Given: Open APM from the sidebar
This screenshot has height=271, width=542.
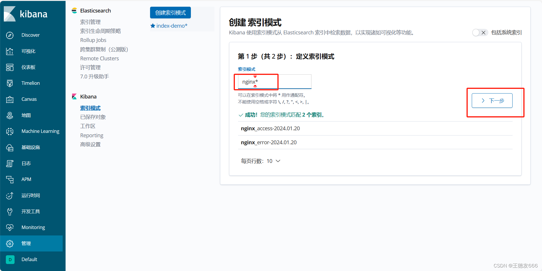Looking at the screenshot, I should coord(26,179).
